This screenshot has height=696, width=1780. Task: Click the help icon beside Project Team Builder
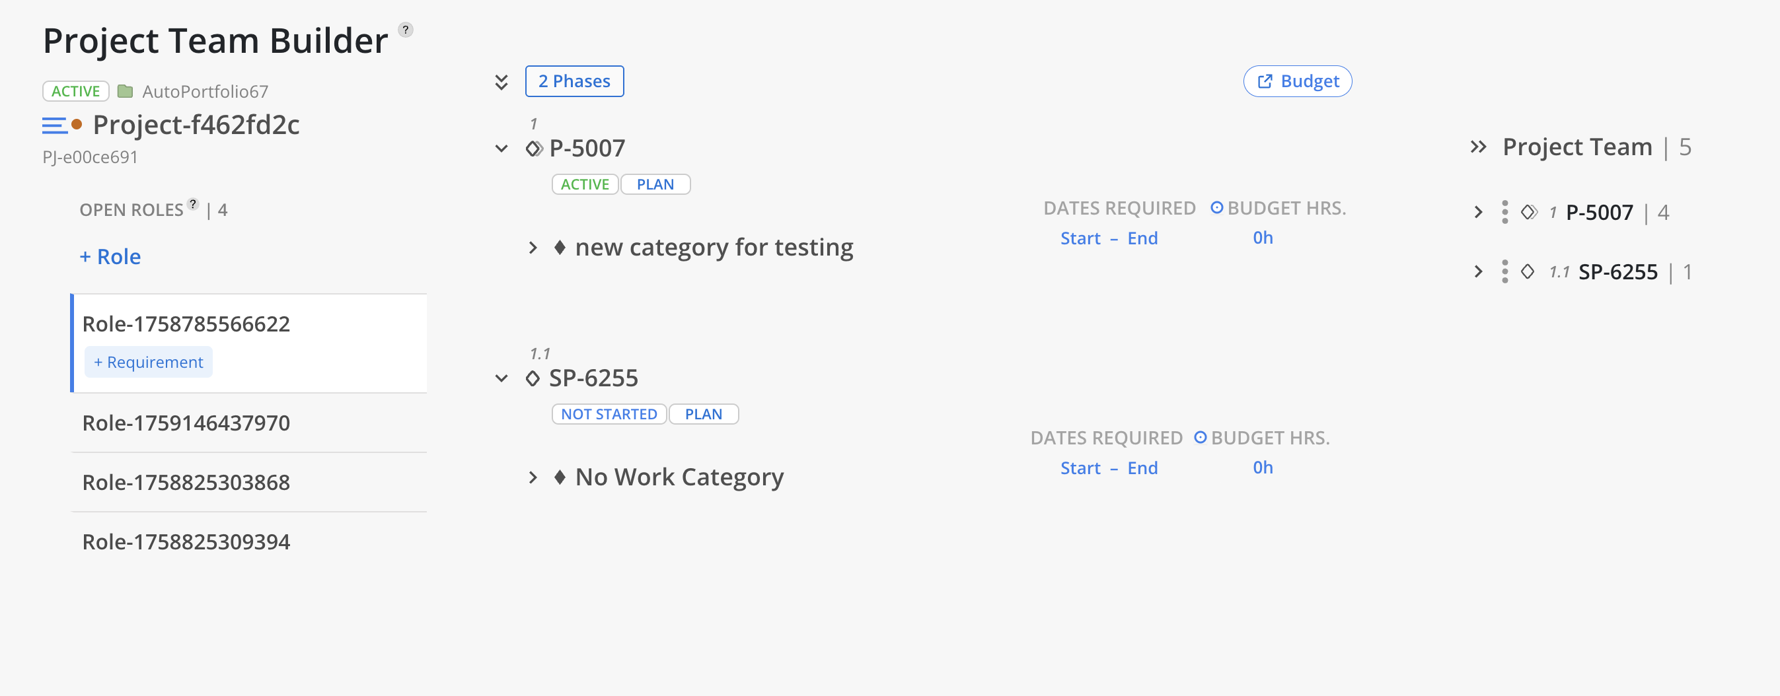coord(406,30)
